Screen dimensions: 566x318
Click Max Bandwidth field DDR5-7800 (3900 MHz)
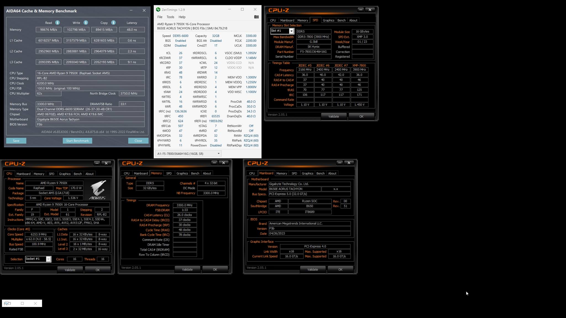tap(314, 37)
